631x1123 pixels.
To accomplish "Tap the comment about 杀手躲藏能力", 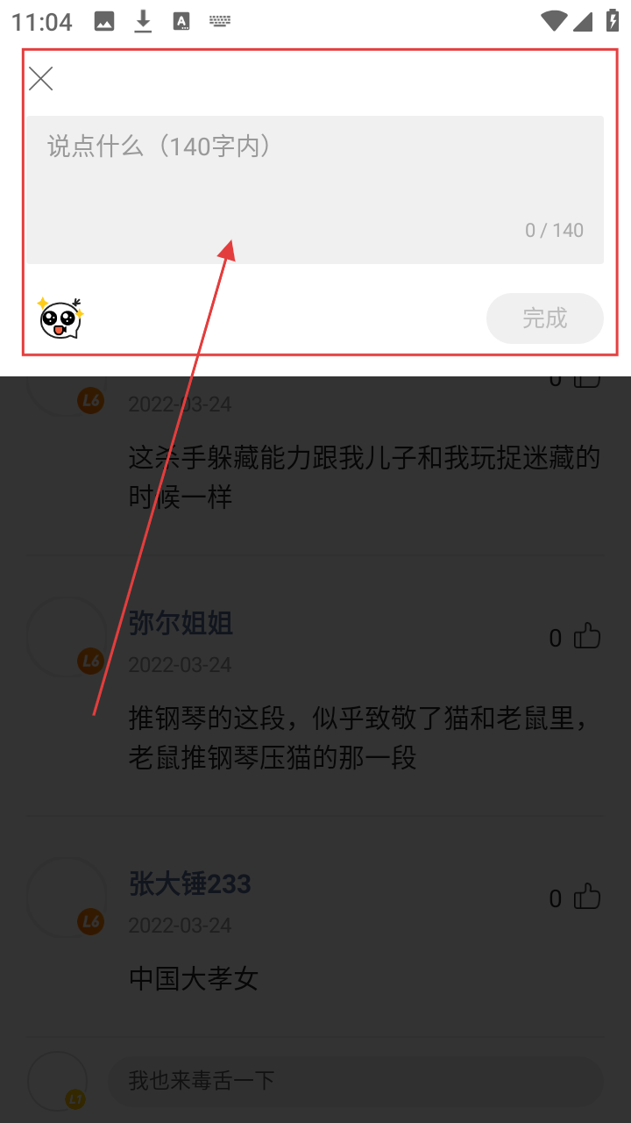I will click(364, 477).
